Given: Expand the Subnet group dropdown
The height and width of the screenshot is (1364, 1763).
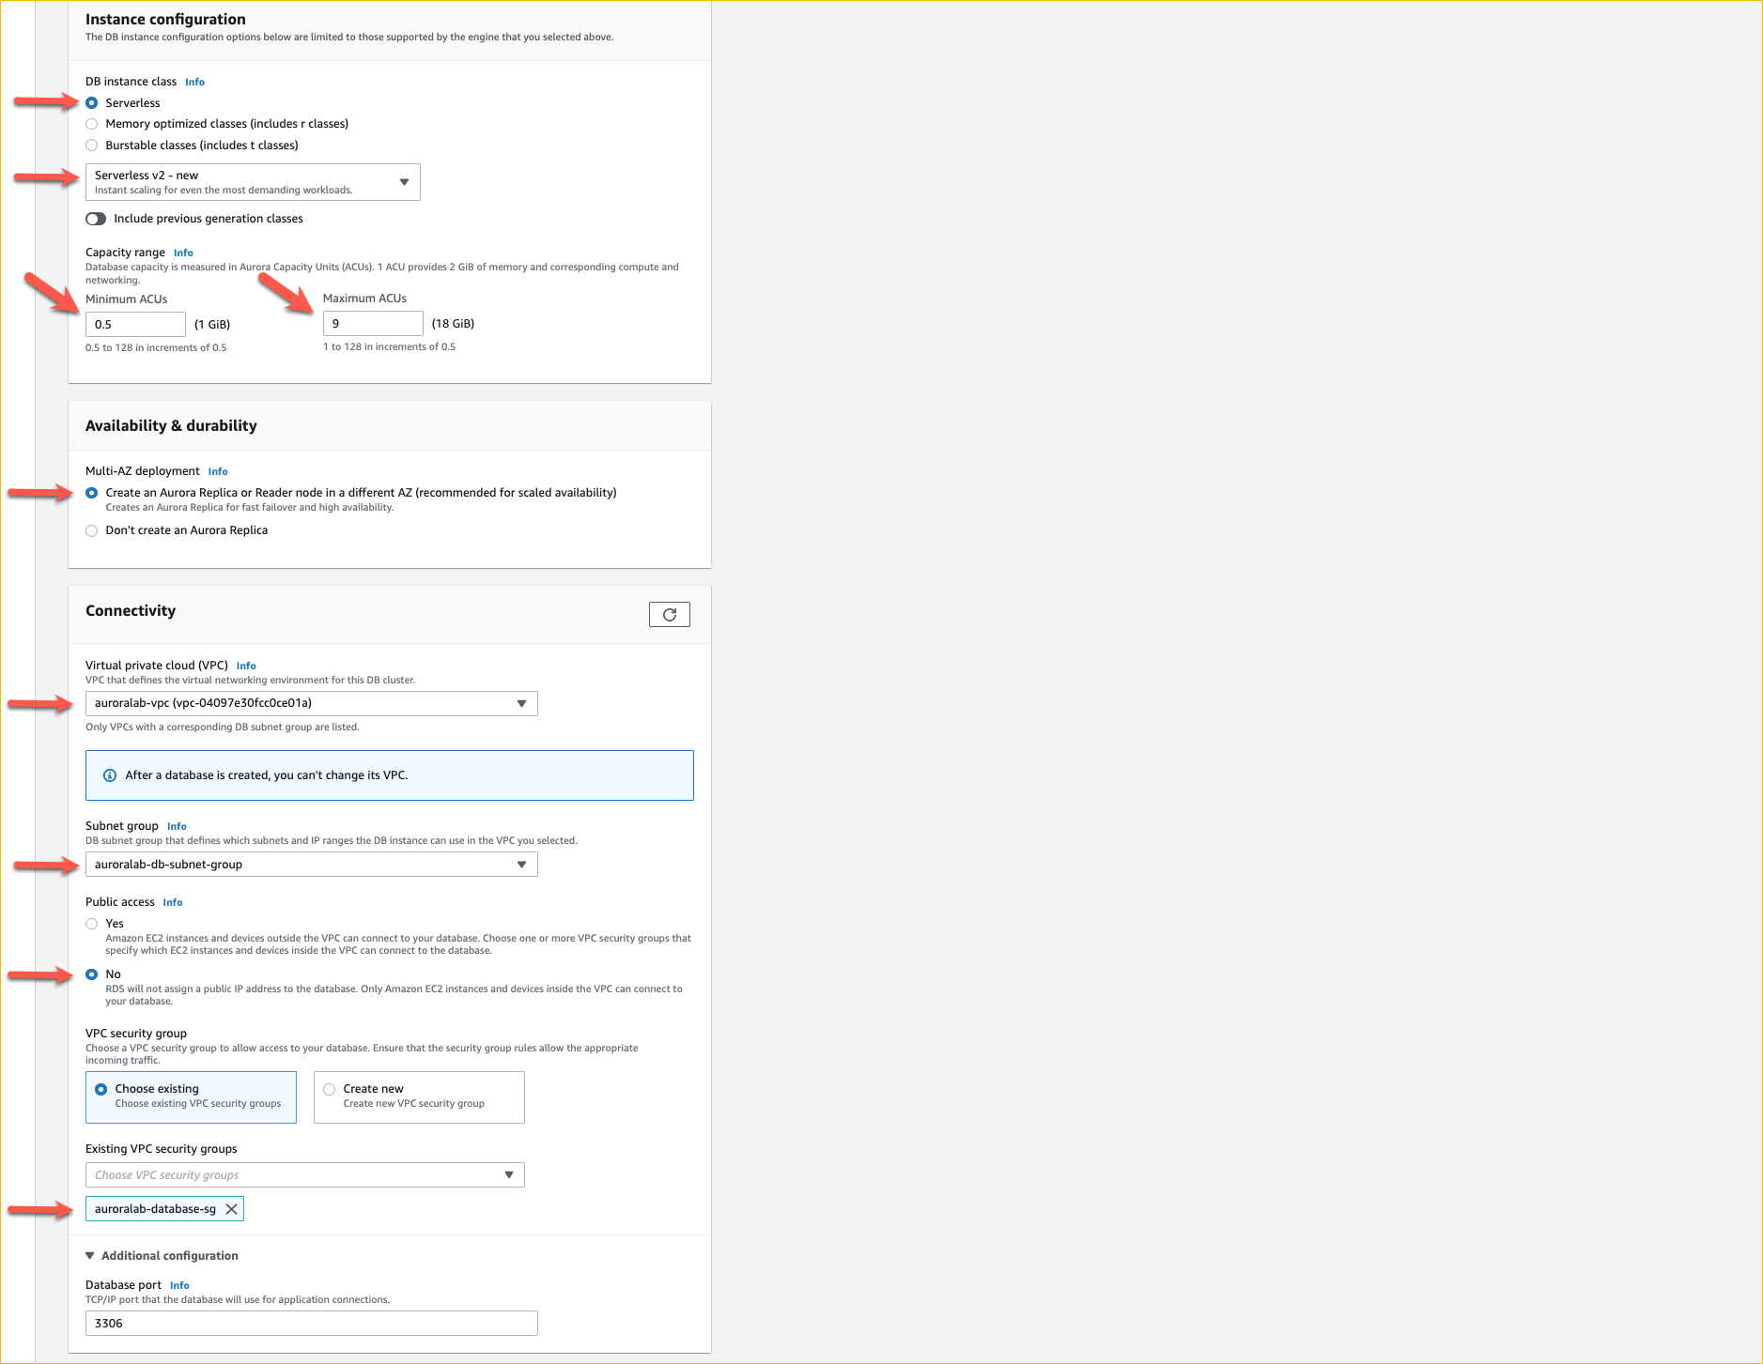Looking at the screenshot, I should 311,865.
